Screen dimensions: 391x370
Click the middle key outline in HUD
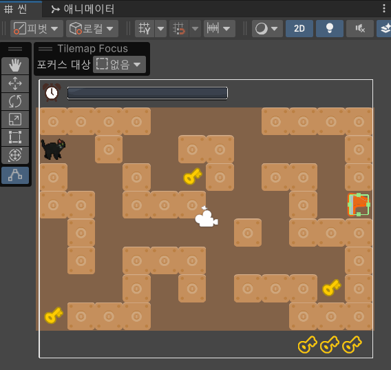(x=330, y=345)
